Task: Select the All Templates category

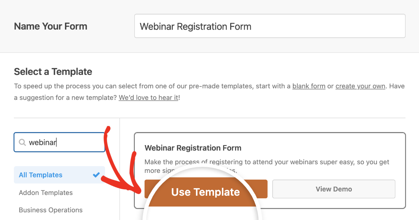Action: [x=59, y=175]
